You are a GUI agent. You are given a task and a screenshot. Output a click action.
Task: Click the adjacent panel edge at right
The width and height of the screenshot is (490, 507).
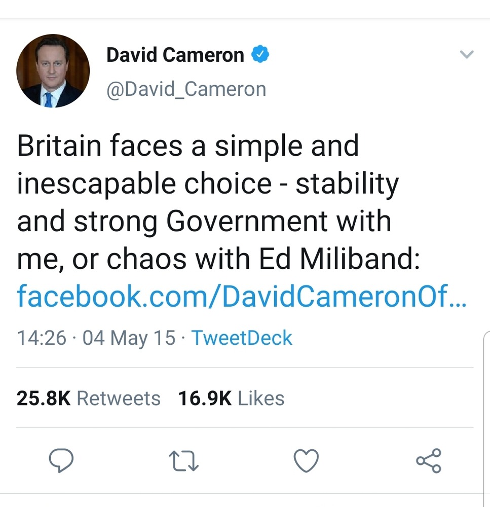click(x=486, y=419)
